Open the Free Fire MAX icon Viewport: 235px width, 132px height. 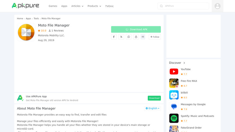(x=174, y=83)
